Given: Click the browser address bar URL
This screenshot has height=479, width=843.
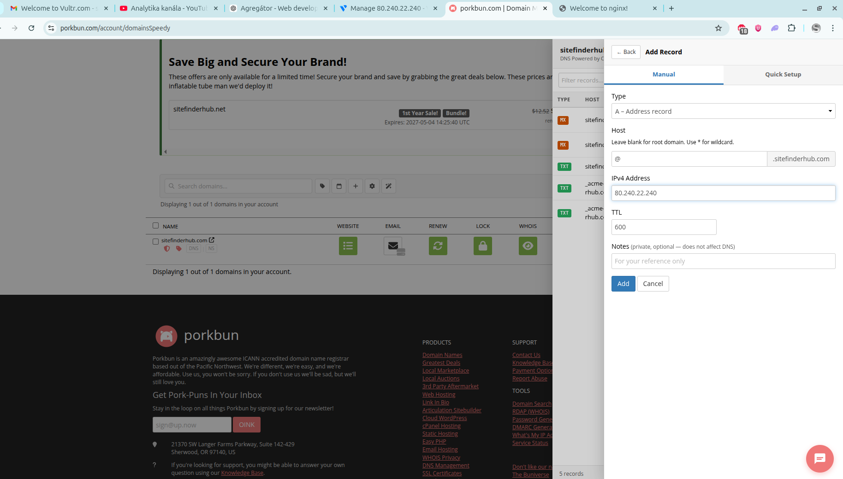Looking at the screenshot, I should click(x=115, y=28).
